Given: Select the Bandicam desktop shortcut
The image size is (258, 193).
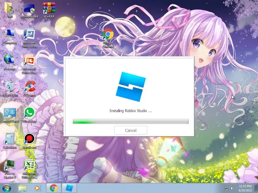Looking at the screenshot, I should (x=29, y=141).
